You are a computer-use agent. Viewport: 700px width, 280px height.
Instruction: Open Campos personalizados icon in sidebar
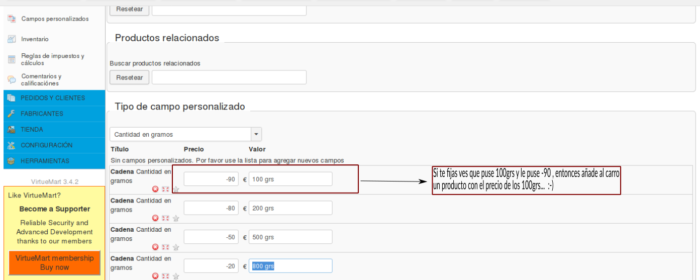[x=12, y=19]
